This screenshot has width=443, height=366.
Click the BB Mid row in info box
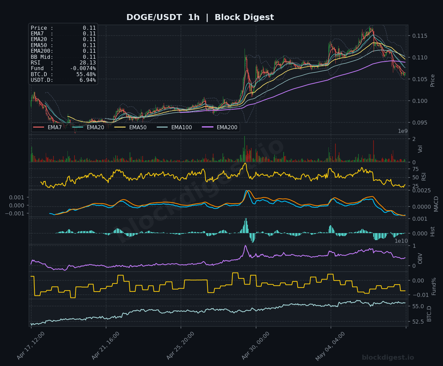(63, 57)
